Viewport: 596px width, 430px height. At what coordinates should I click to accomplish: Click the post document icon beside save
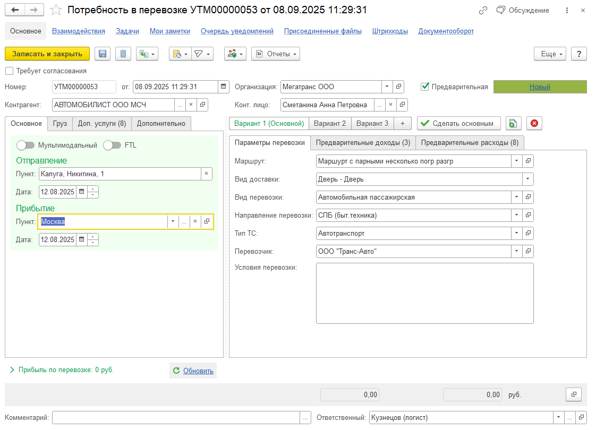[124, 54]
